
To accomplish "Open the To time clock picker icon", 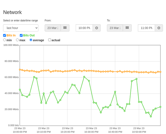I will pos(159,28).
